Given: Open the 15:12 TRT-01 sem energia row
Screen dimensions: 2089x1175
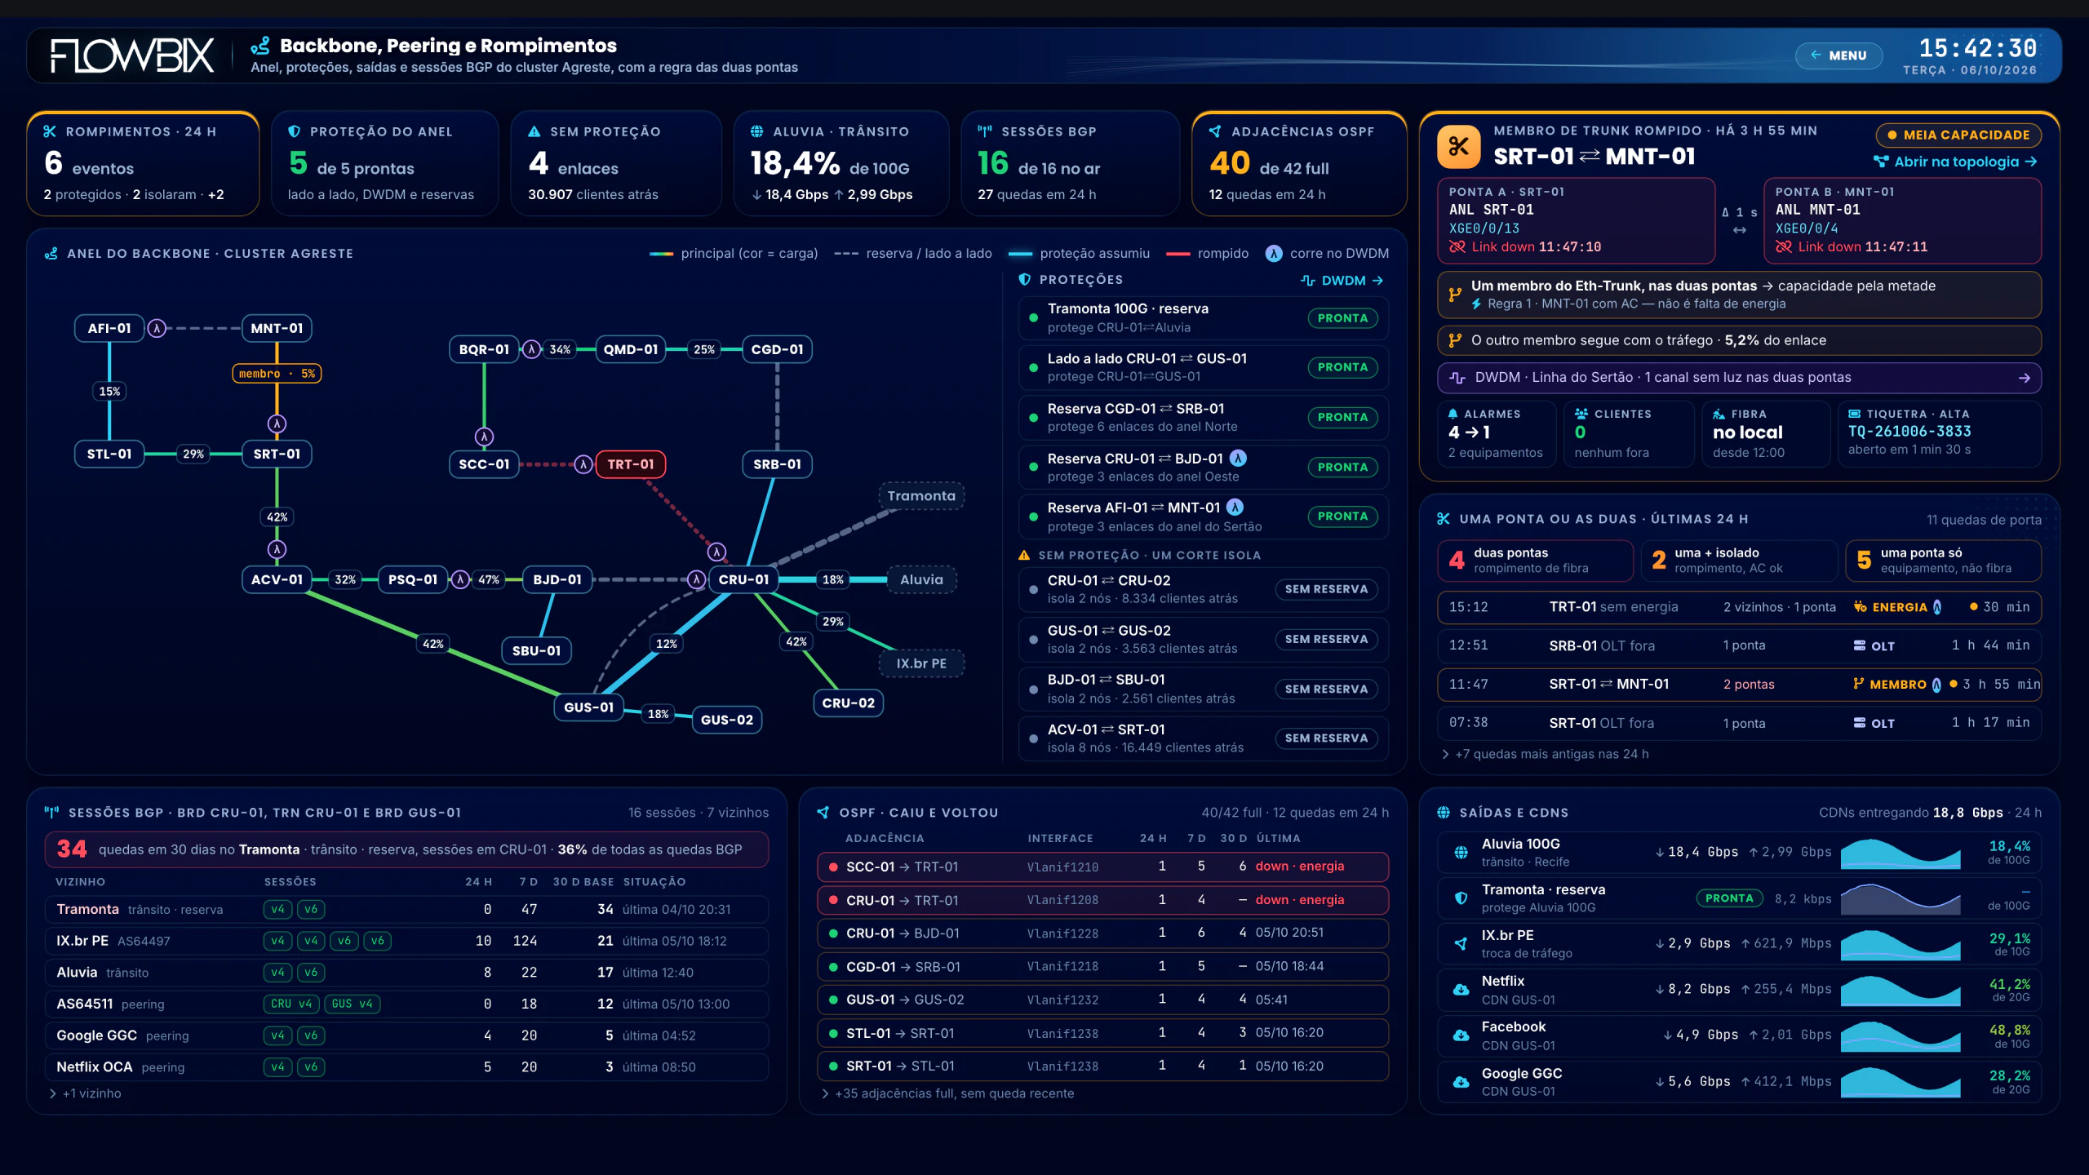Looking at the screenshot, I should coord(1739,607).
